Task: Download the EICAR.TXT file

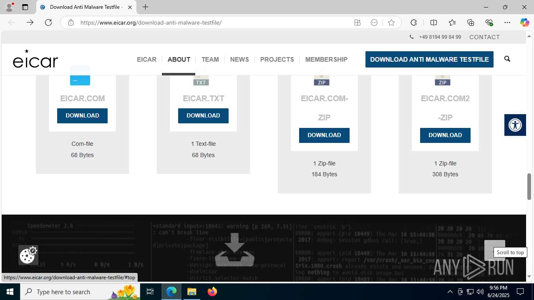Action: 203,115
